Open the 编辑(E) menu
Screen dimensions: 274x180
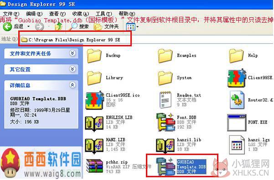pyautogui.click(x=34, y=14)
